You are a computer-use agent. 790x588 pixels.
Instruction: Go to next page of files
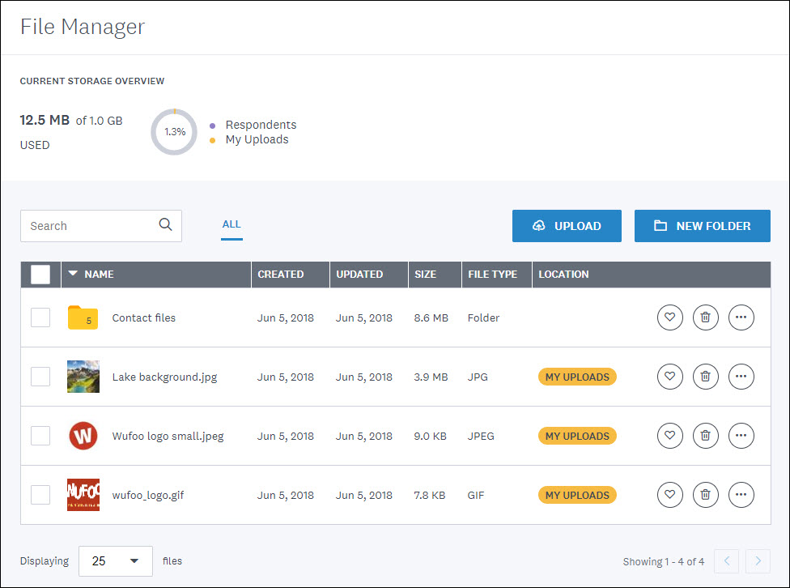pos(758,560)
